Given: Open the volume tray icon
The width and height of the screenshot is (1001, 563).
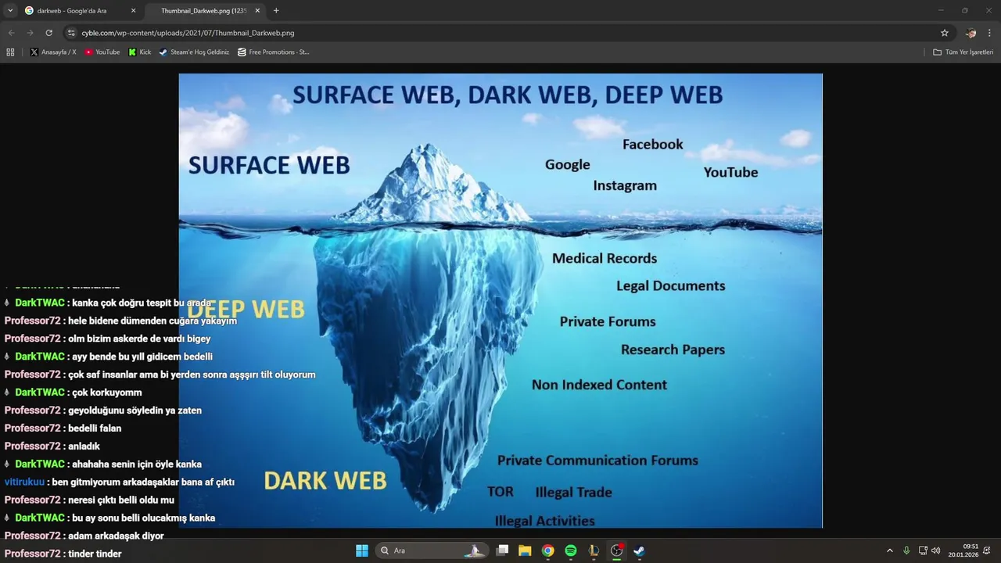Looking at the screenshot, I should coord(936,550).
